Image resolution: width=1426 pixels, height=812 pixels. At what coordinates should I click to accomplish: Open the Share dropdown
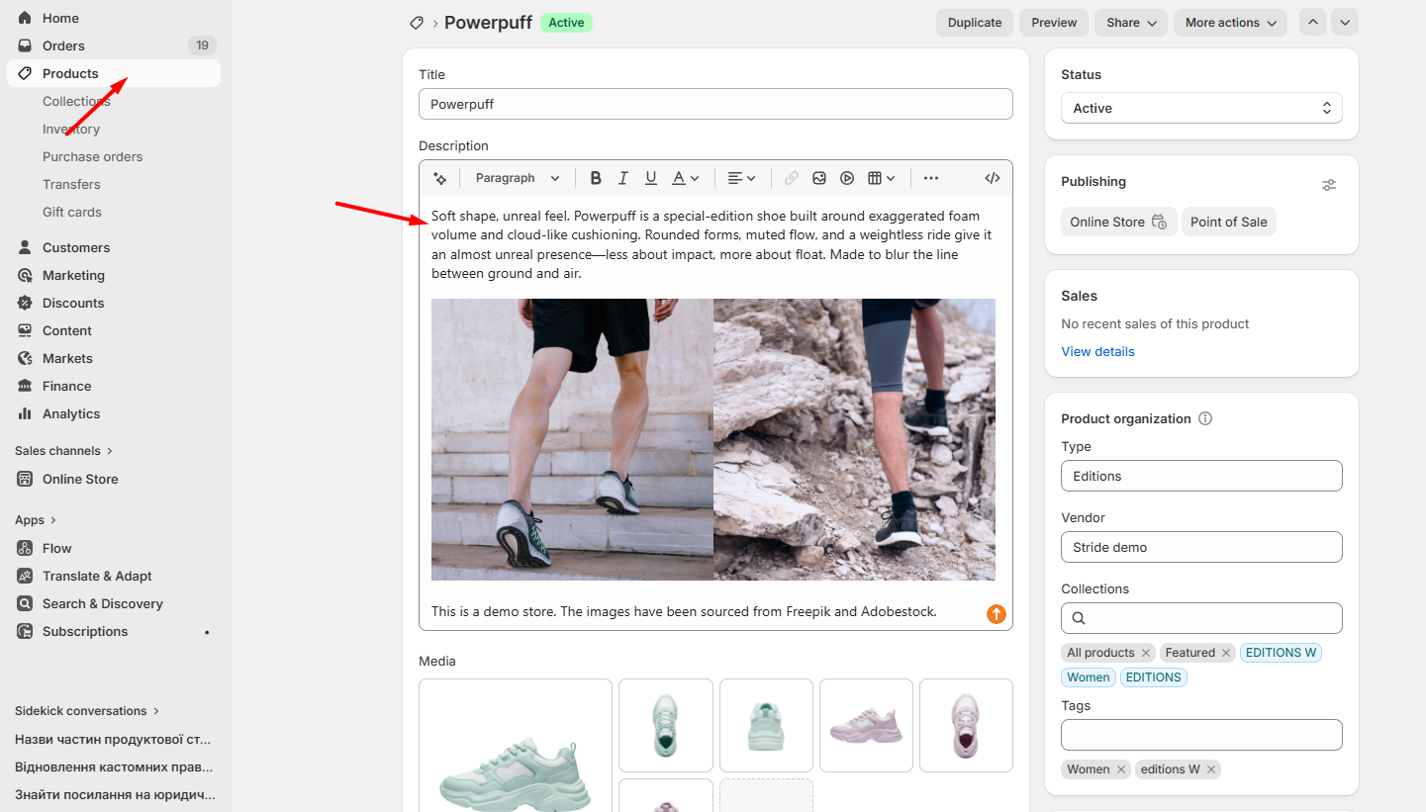pyautogui.click(x=1131, y=23)
